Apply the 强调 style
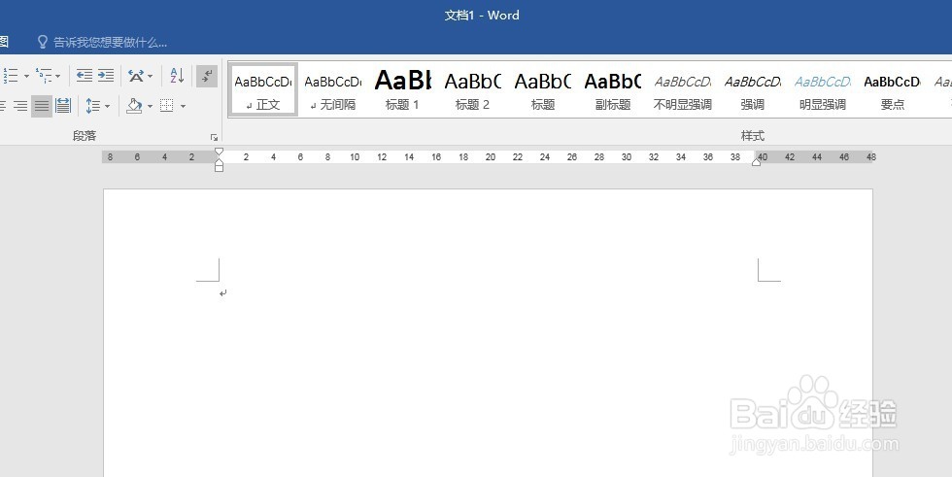The image size is (952, 477). pos(752,90)
